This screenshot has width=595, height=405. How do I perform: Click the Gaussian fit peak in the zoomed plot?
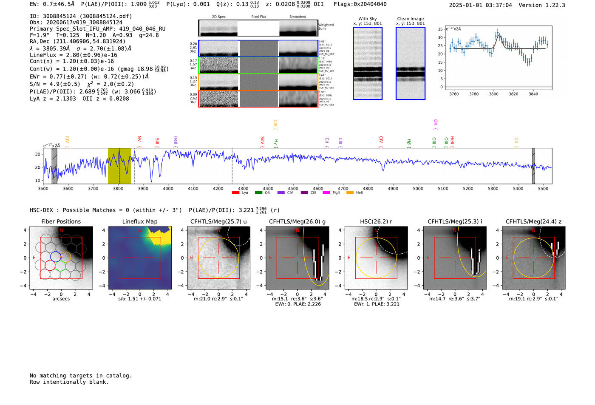(x=498, y=35)
